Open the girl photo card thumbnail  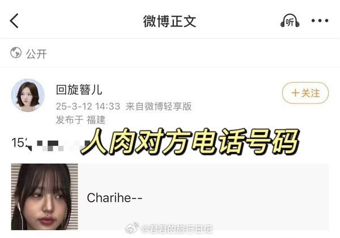coord(44,197)
